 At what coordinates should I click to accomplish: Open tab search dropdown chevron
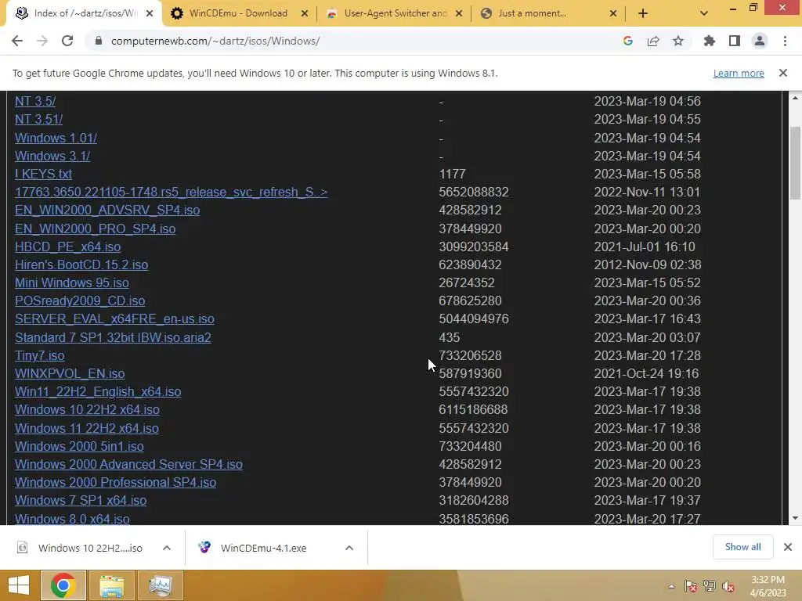coord(704,14)
